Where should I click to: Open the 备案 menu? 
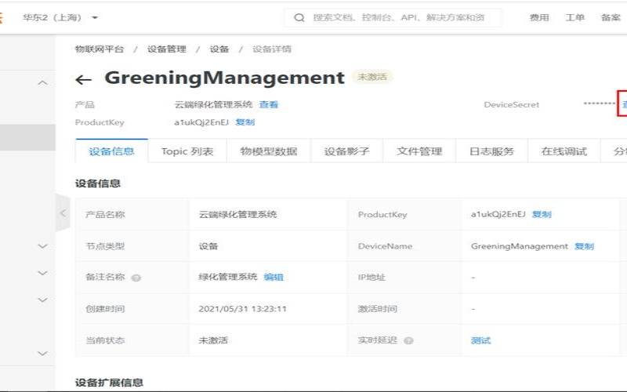(611, 17)
